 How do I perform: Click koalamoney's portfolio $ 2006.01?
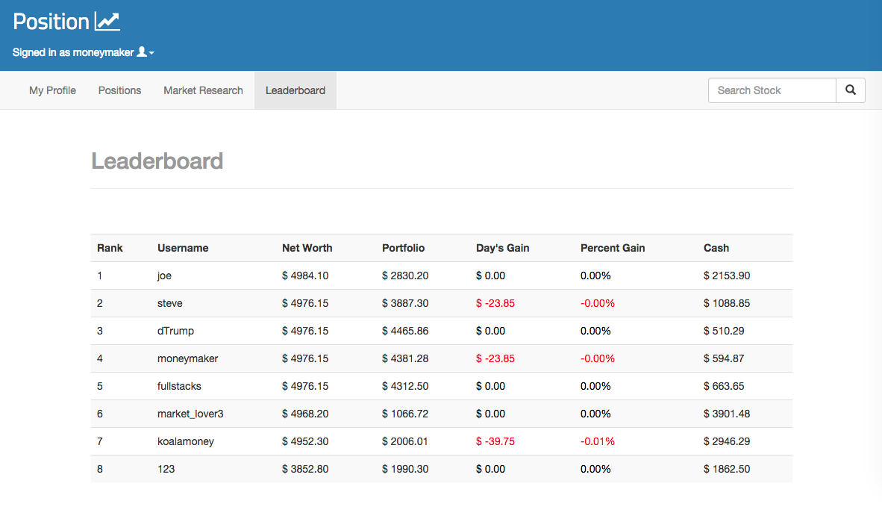pyautogui.click(x=405, y=441)
